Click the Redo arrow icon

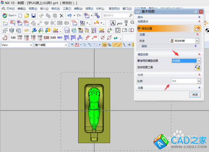tap(79, 15)
